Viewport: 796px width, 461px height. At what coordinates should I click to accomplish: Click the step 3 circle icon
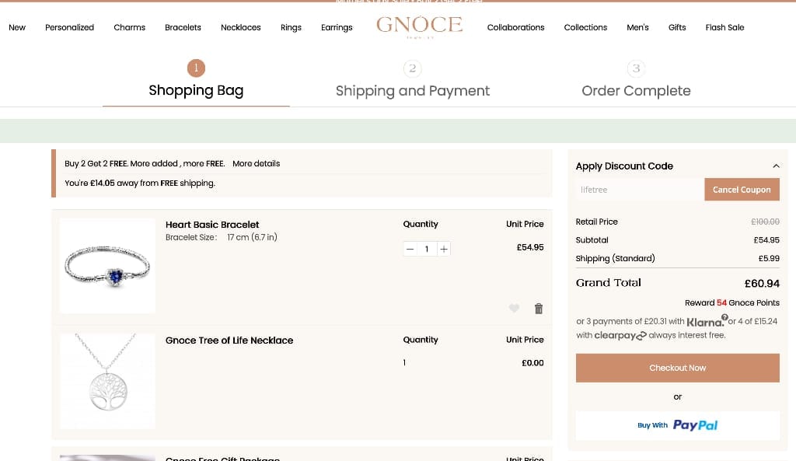(636, 68)
